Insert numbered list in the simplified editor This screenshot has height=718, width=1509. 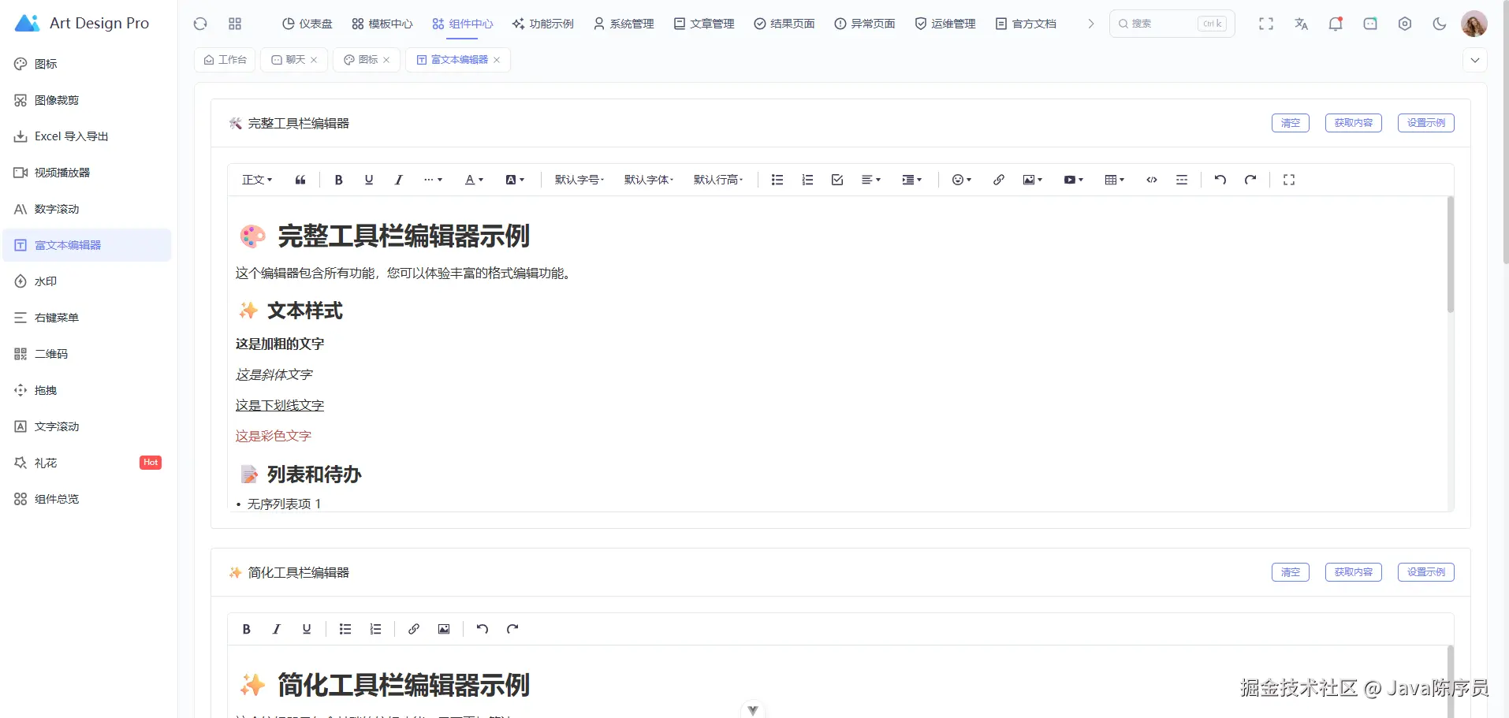374,629
